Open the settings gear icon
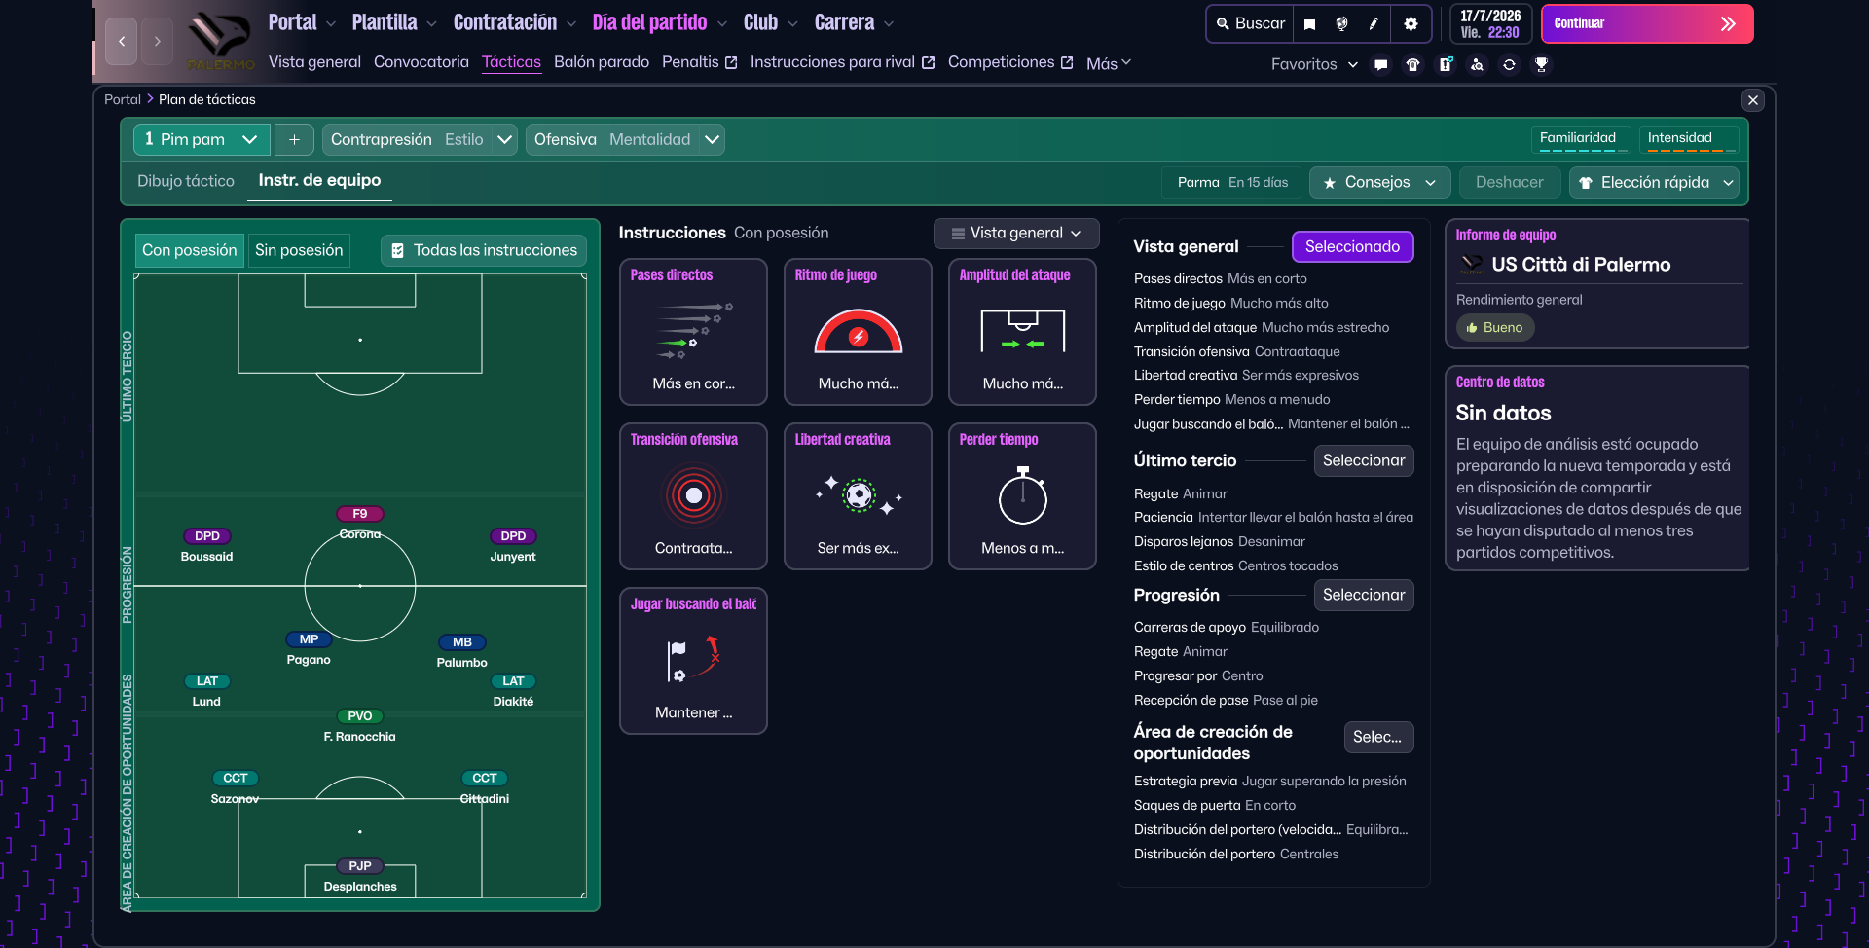Image resolution: width=1869 pixels, height=948 pixels. [1411, 24]
